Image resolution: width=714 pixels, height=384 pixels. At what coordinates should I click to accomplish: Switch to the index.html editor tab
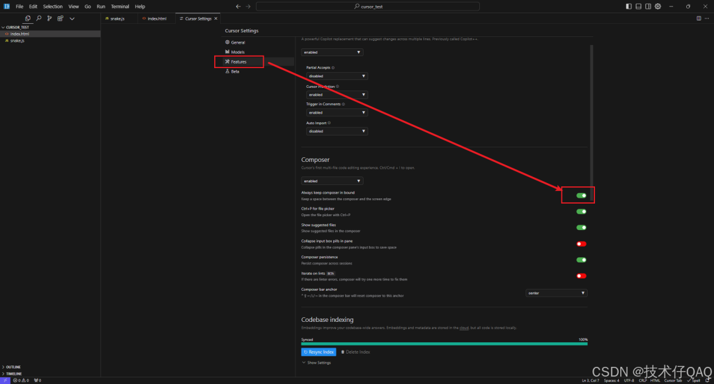157,19
